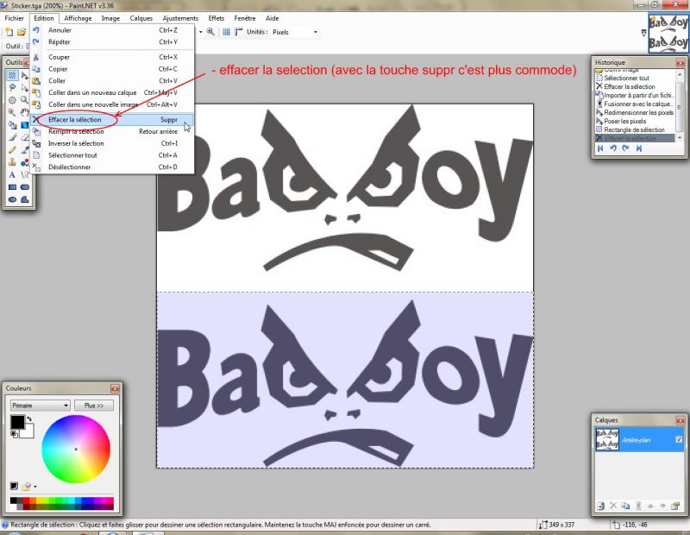Select the Text tool
This screenshot has width=690, height=535.
[x=12, y=175]
